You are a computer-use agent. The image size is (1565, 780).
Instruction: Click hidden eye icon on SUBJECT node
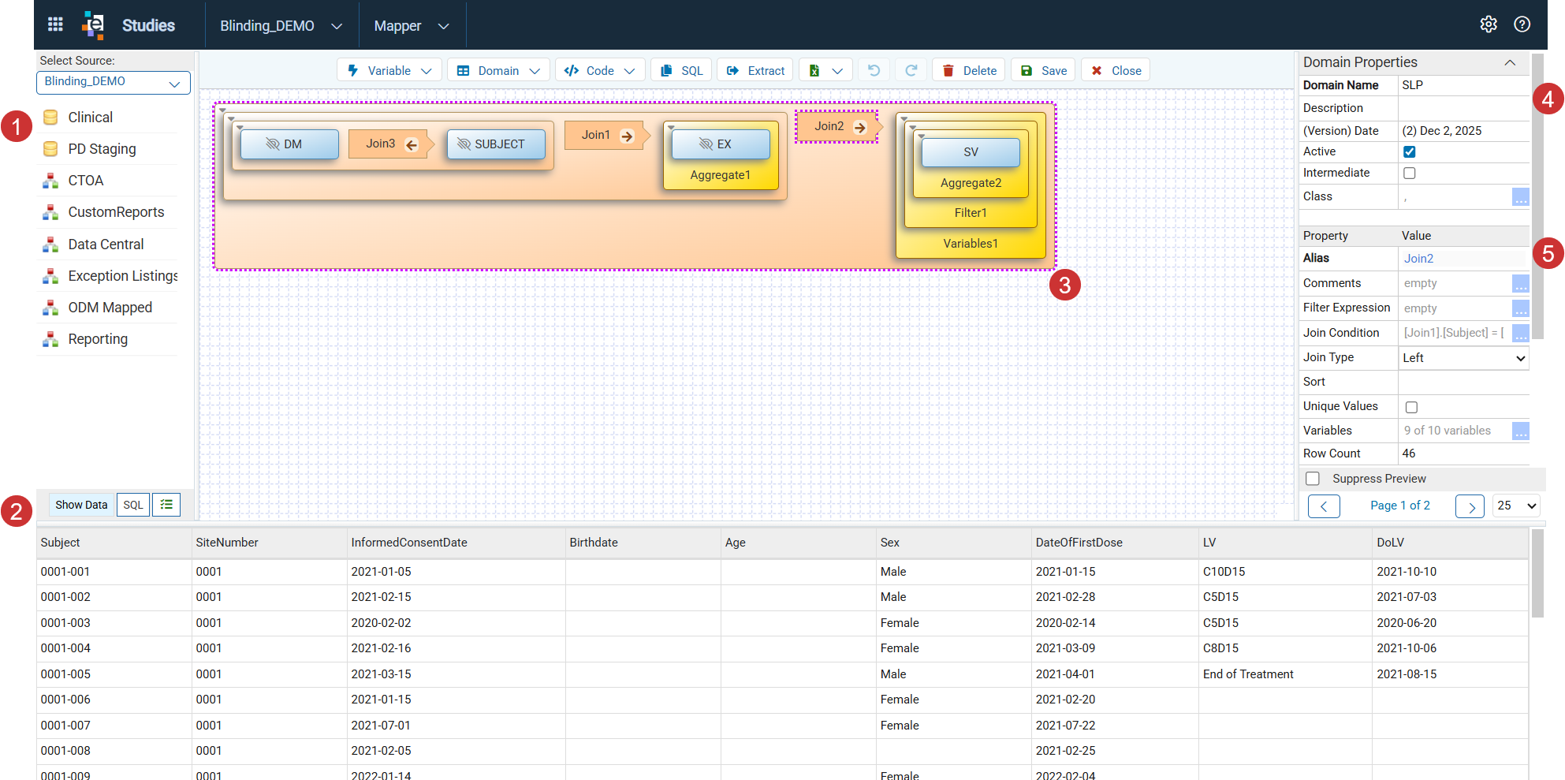point(464,144)
